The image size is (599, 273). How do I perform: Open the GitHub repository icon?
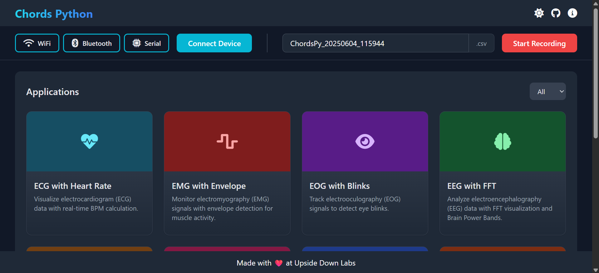556,13
